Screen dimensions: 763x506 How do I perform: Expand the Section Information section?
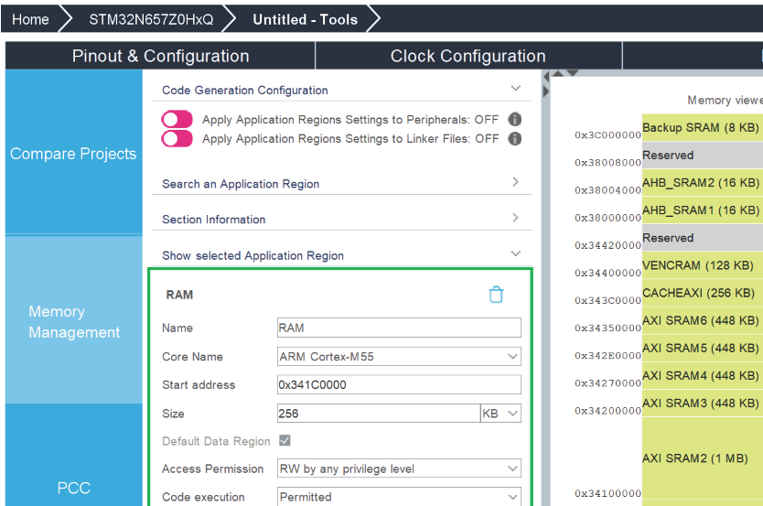(515, 218)
